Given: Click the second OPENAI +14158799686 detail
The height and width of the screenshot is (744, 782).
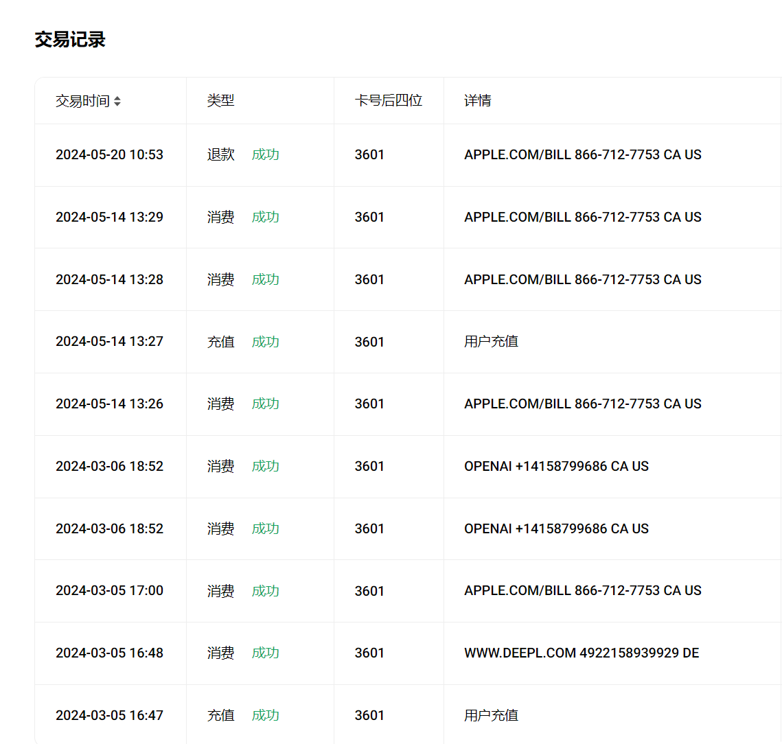Looking at the screenshot, I should (x=556, y=528).
